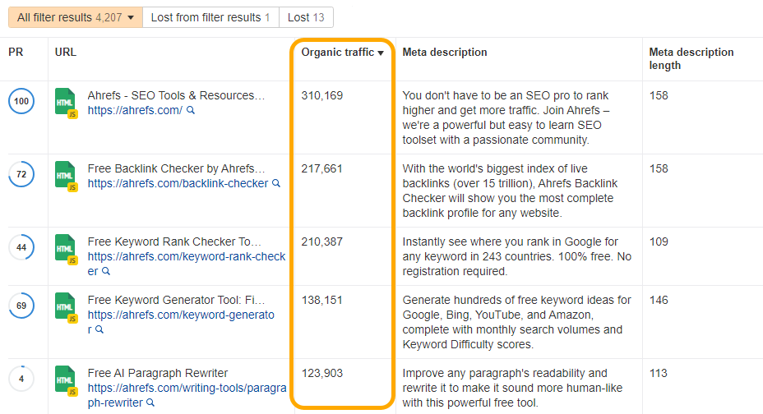
Task: Open the ahrefs.com/backlink-checker link
Action: tap(178, 184)
